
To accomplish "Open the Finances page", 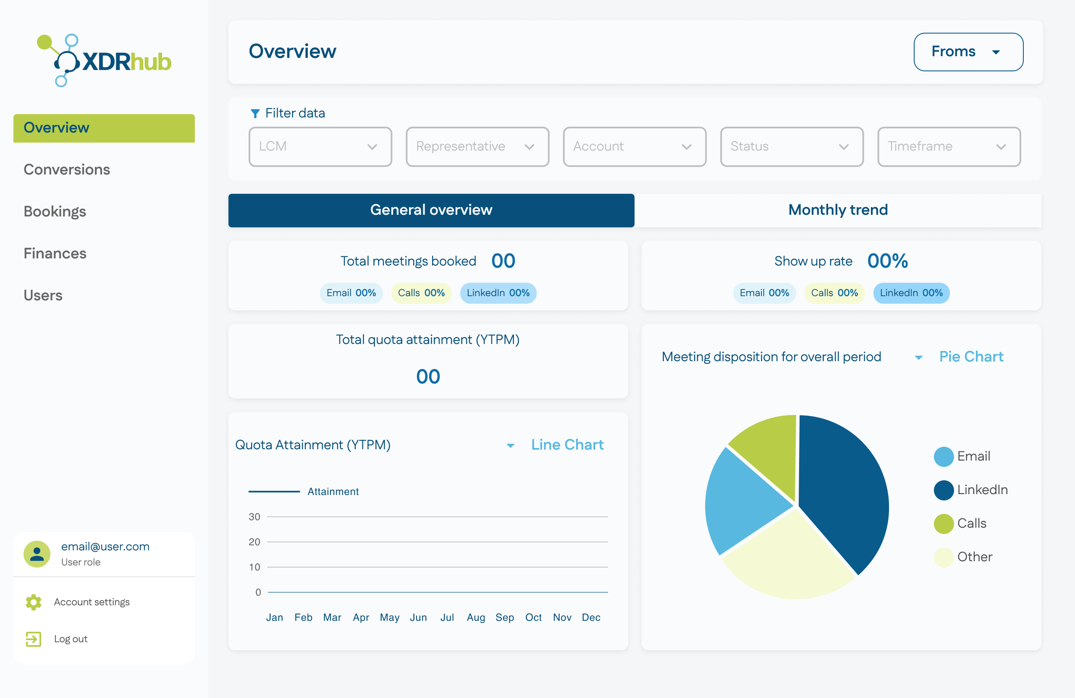I will [55, 254].
